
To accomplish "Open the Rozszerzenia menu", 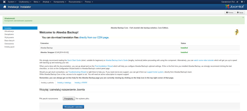I will click(75, 2).
